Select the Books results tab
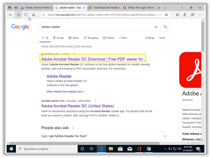 58,38
